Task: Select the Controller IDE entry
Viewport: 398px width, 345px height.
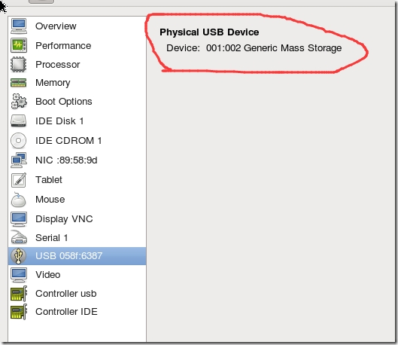Action: click(77, 312)
